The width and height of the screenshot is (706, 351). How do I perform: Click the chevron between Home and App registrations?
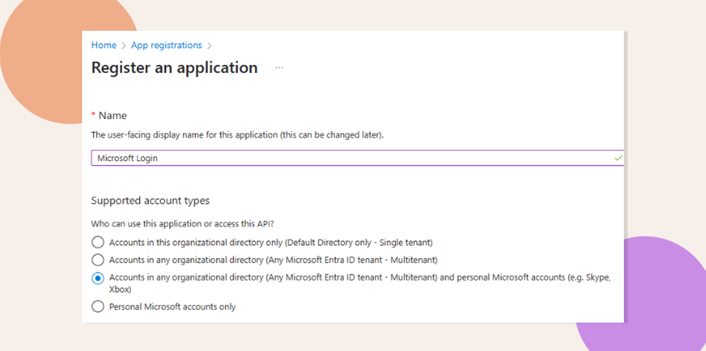(x=123, y=46)
